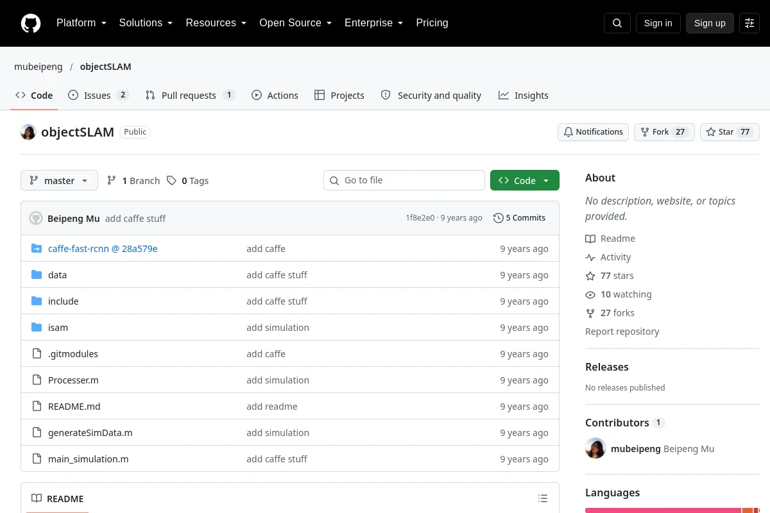Click the data folder icon

coord(37,275)
